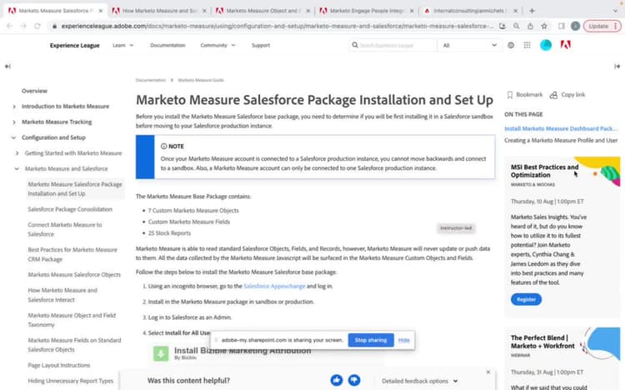Click the thumbs down feedback icon

[x=354, y=381]
